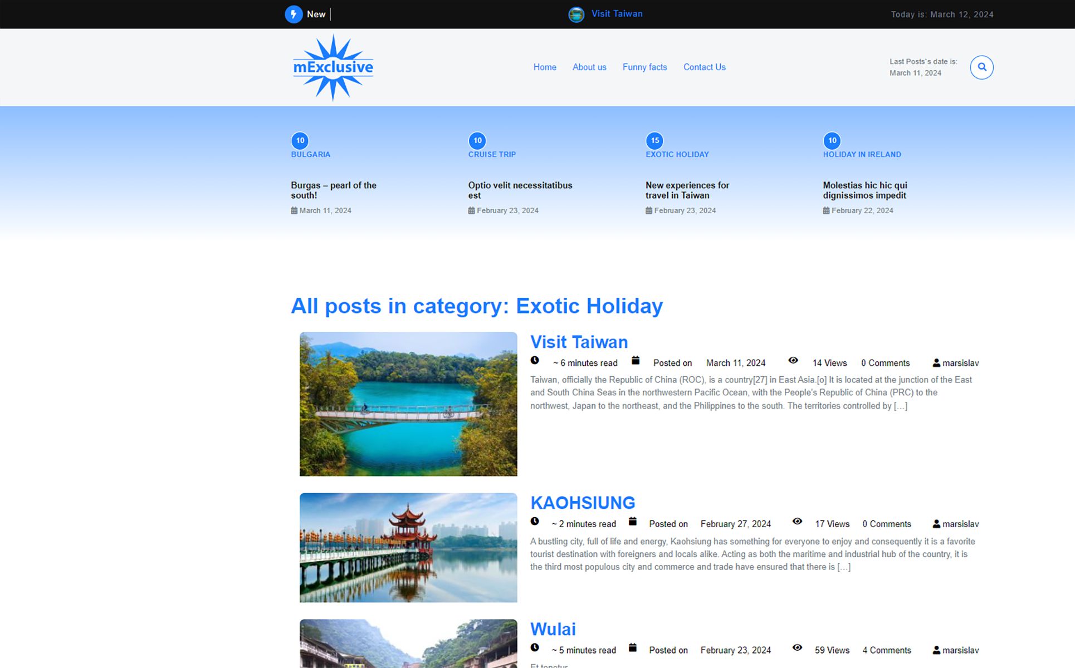Image resolution: width=1075 pixels, height=668 pixels.
Task: Click the calendar icon on the Visit Taiwan post
Action: [636, 360]
